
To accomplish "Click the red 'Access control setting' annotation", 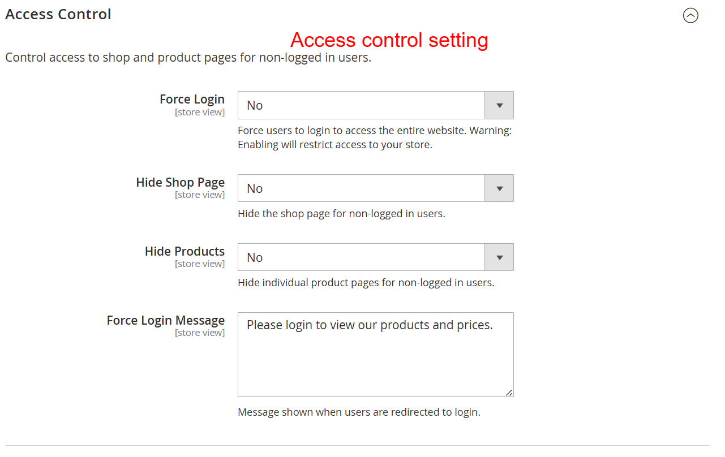I will click(389, 40).
